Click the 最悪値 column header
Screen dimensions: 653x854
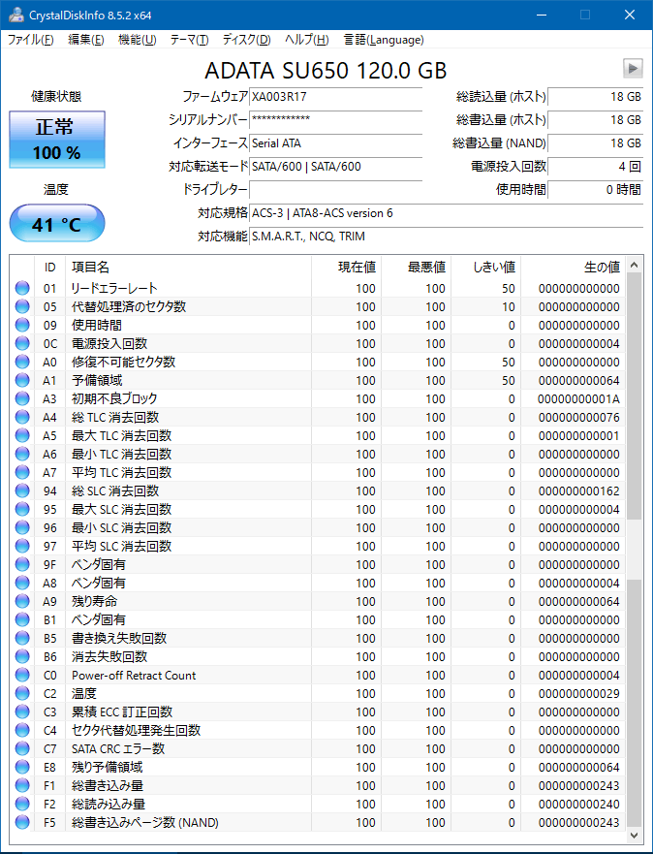[x=416, y=267]
